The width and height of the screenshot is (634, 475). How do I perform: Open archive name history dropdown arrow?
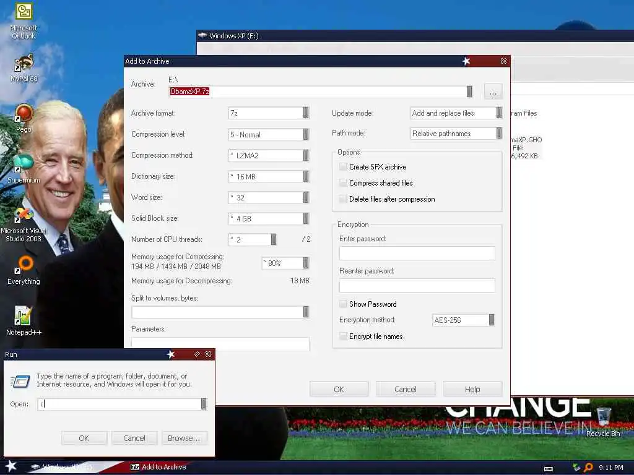coord(469,92)
